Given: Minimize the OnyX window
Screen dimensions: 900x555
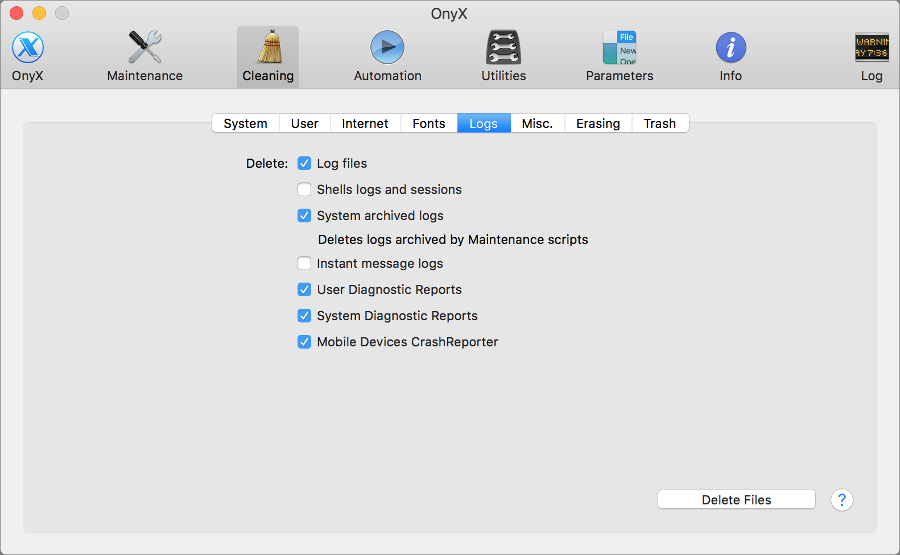Looking at the screenshot, I should (x=39, y=13).
